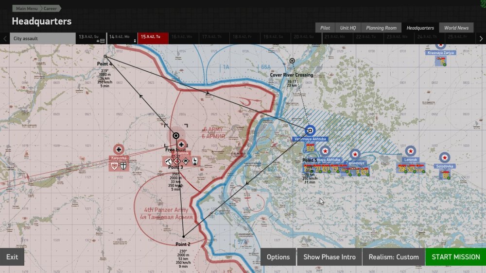Click the Verkhnaya Akhtuba name label

pos(310,139)
